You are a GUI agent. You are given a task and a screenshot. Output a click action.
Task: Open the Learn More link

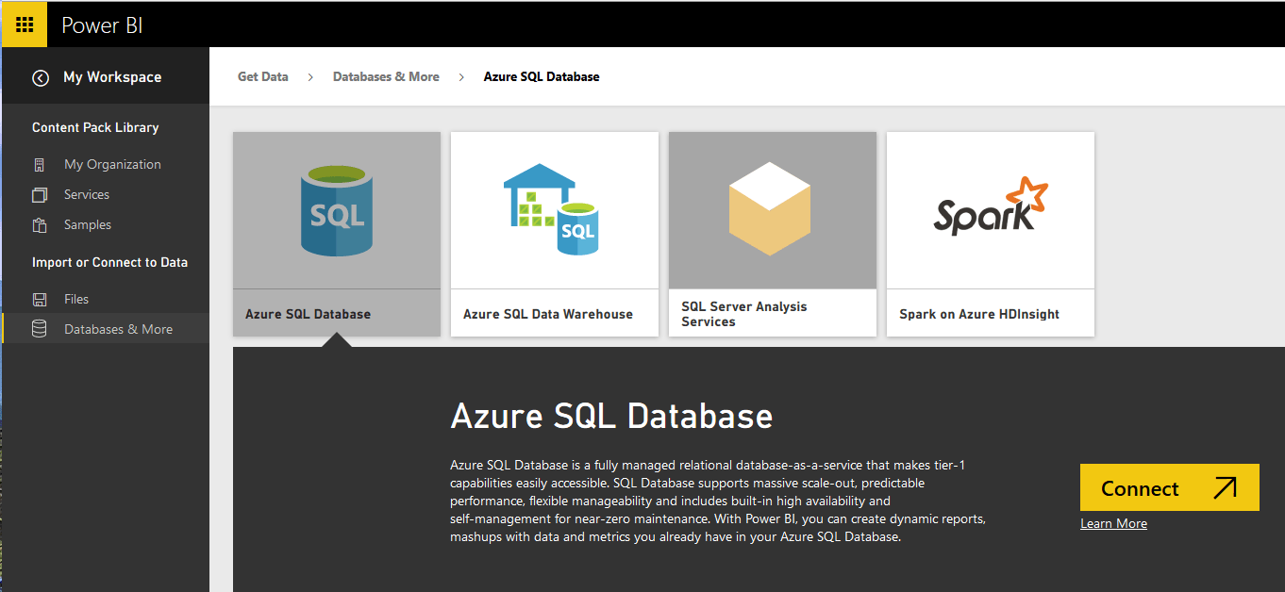pos(1113,523)
